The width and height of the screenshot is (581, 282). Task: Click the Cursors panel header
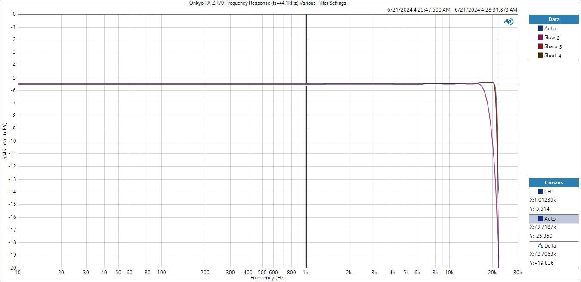[x=554, y=183]
